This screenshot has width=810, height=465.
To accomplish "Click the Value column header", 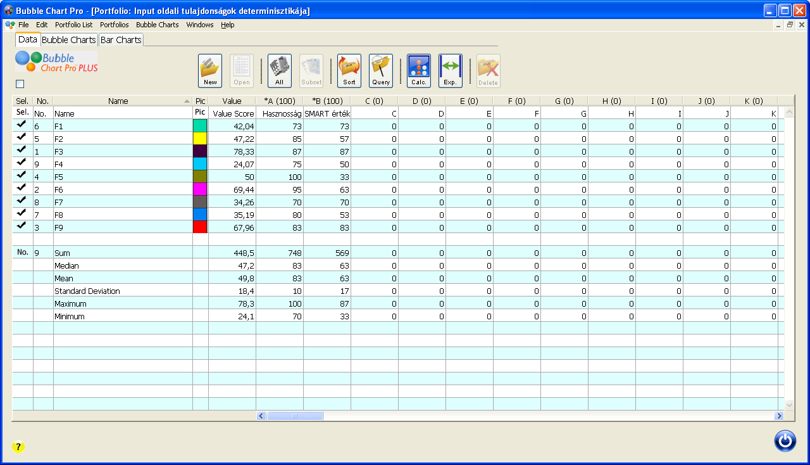I will (x=232, y=101).
